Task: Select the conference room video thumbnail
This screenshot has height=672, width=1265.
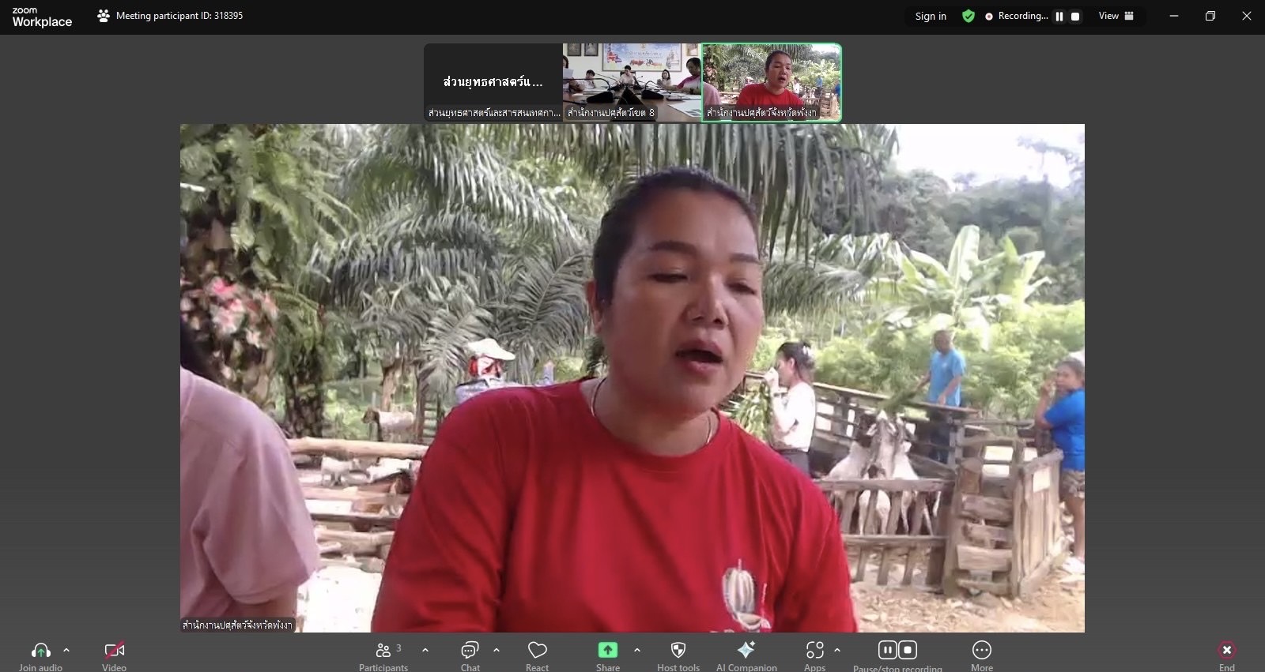Action: (631, 82)
